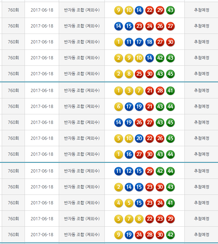Click ball 11 in the row starting with 1
This screenshot has width=218, height=244.
tap(129, 42)
